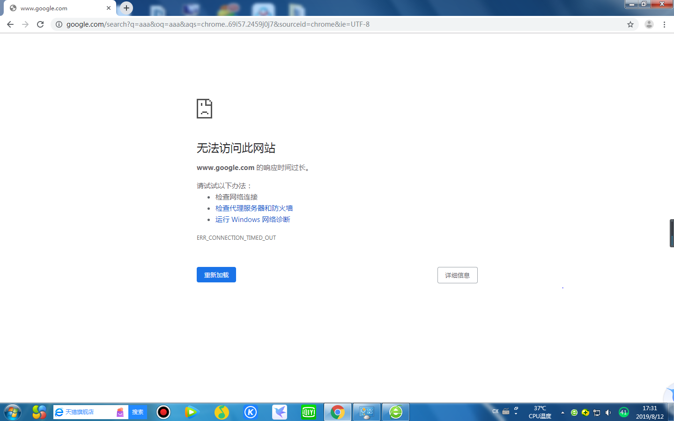
Task: Open a new browser tab
Action: 126,8
